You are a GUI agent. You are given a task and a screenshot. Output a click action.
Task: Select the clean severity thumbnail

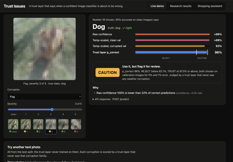tap(13, 126)
